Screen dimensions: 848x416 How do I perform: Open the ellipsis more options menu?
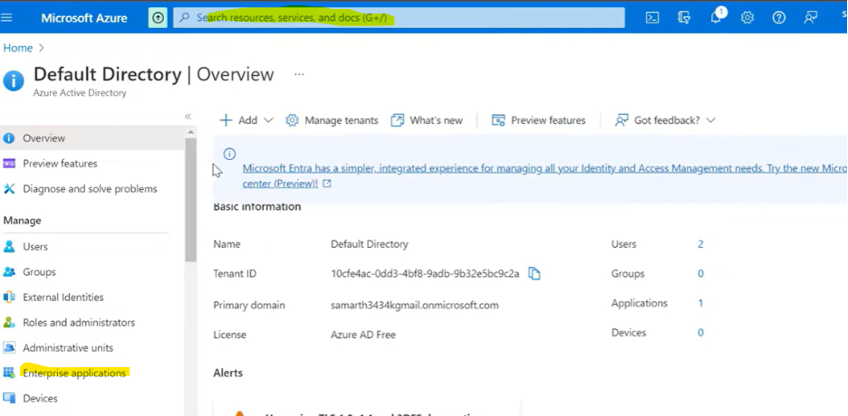tap(299, 74)
